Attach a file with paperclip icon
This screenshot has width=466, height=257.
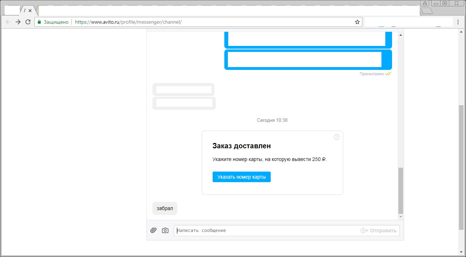[153, 231]
